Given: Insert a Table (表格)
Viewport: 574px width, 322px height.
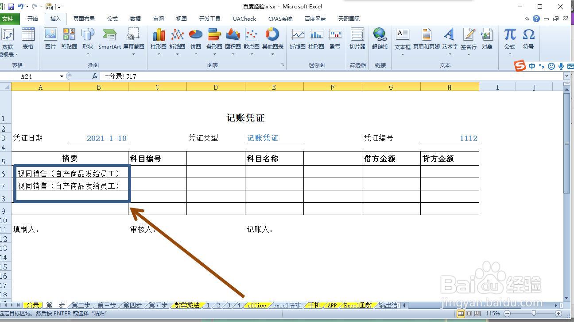Looking at the screenshot, I should pos(28,39).
